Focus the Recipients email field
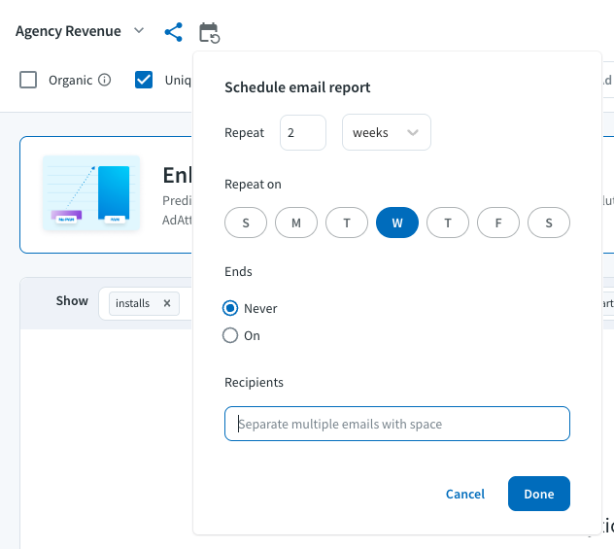This screenshot has height=549, width=614. coord(397,424)
